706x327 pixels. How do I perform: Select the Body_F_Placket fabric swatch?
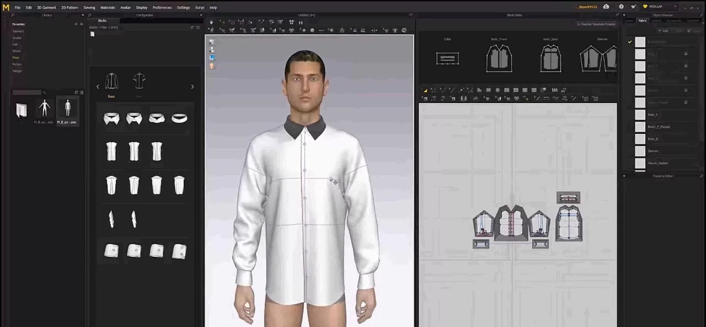[640, 126]
